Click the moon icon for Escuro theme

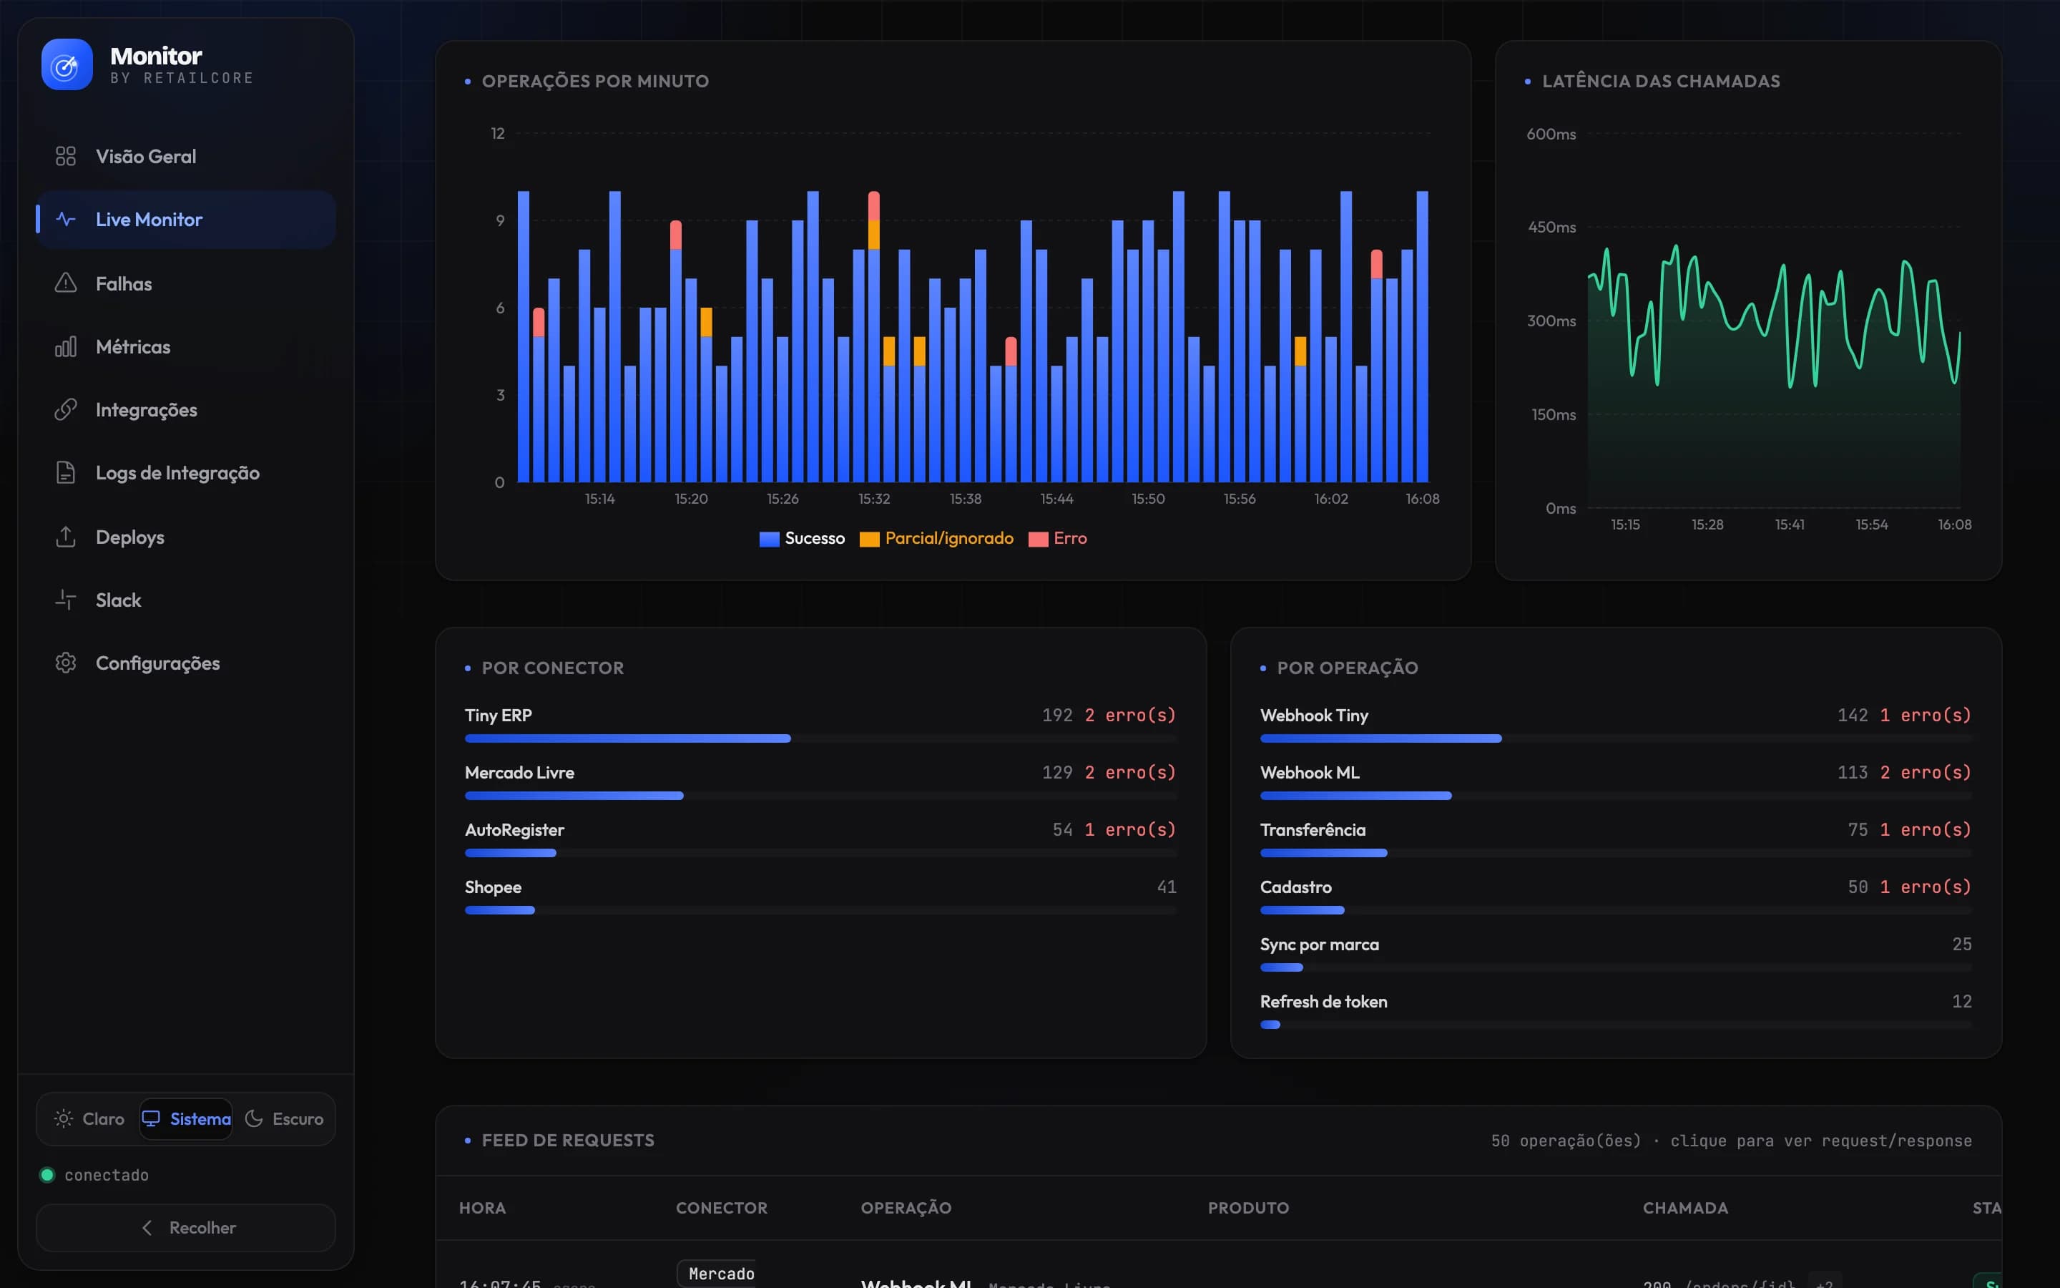point(254,1118)
